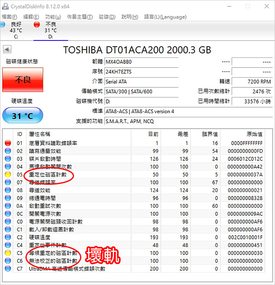Image resolution: width=275 pixels, height=285 pixels.
Task: Click the 31 °C temperature button
Action: click(23, 116)
